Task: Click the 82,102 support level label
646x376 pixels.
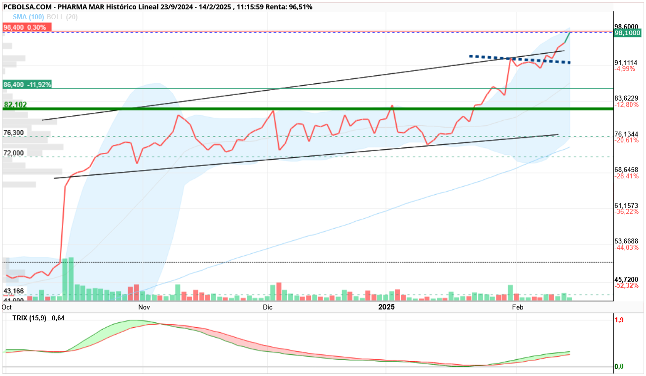Action: (x=15, y=105)
